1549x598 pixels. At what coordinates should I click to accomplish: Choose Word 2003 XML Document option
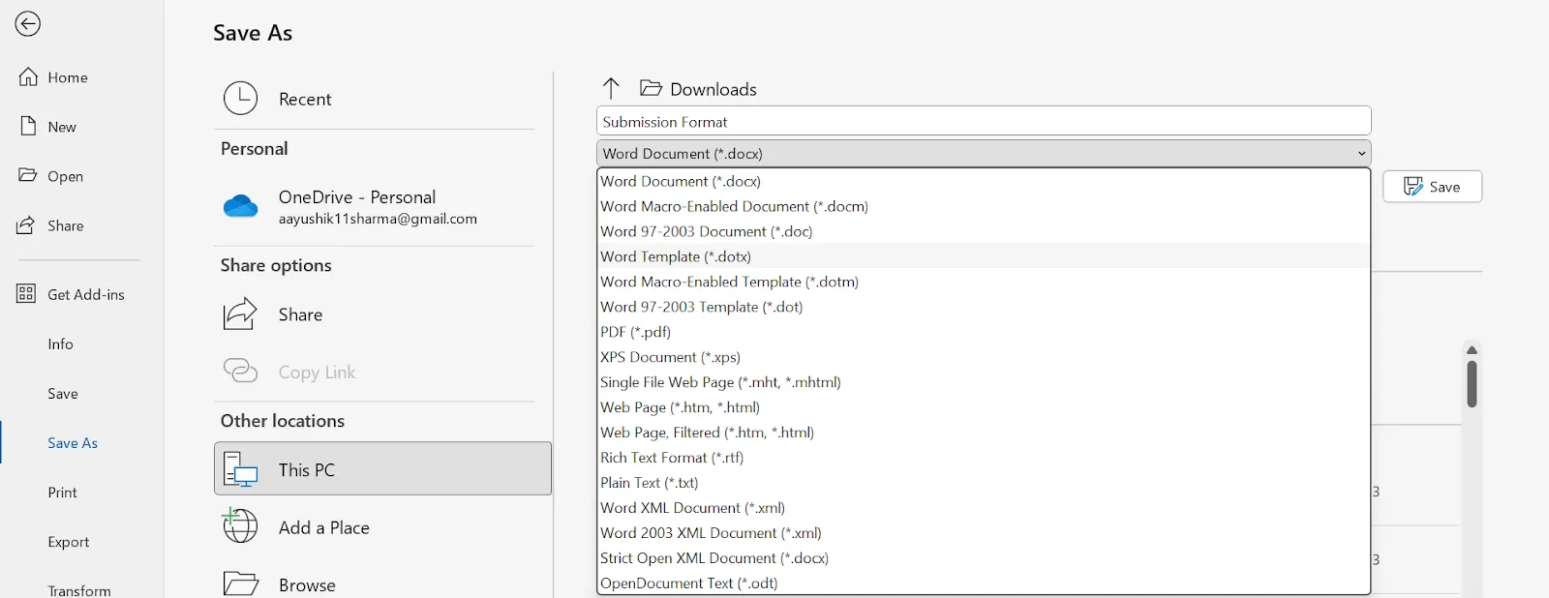(984, 533)
